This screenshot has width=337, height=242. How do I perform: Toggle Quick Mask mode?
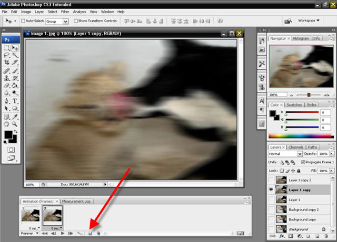[x=11, y=150]
